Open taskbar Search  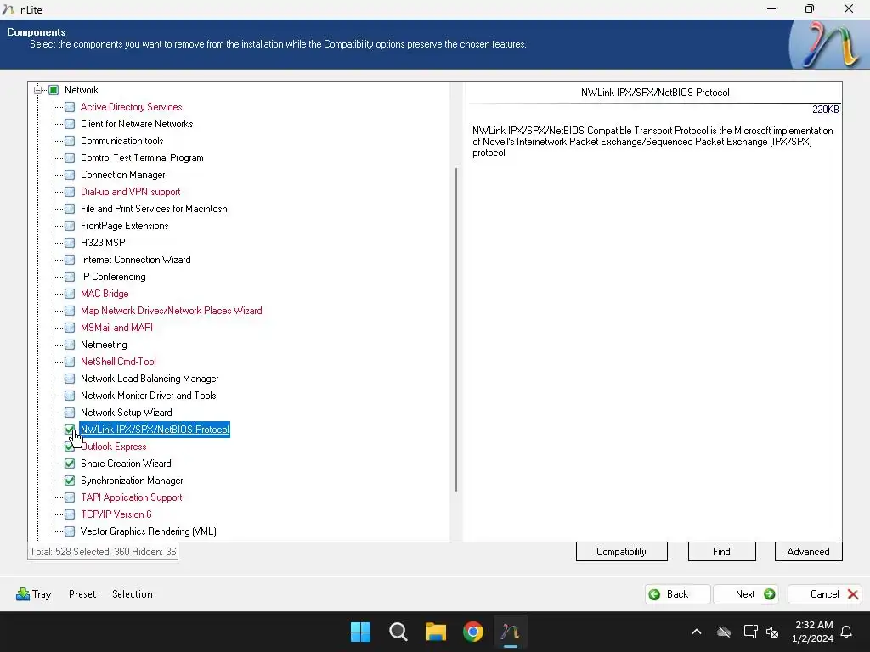398,632
